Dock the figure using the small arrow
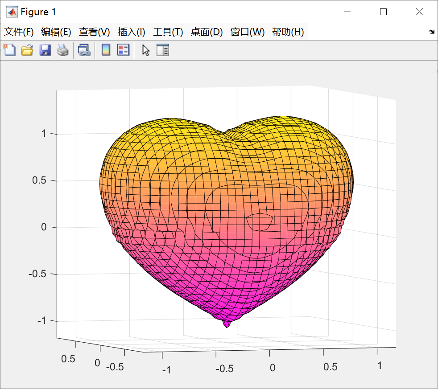The width and height of the screenshot is (438, 389). pos(431,32)
